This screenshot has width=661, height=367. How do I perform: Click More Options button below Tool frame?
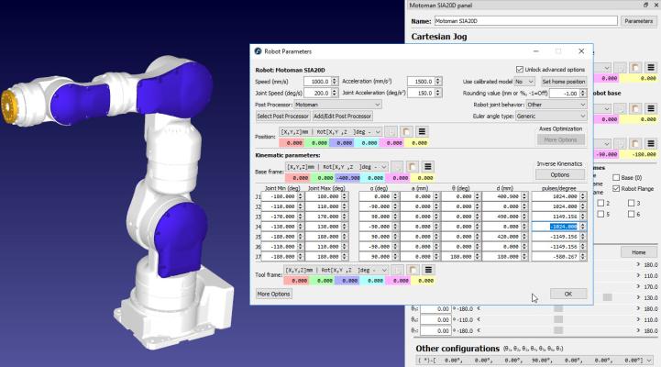tap(273, 294)
